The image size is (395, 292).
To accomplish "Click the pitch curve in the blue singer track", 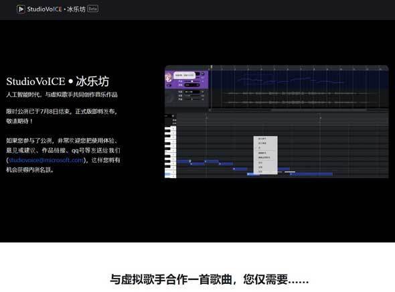I will [290, 80].
